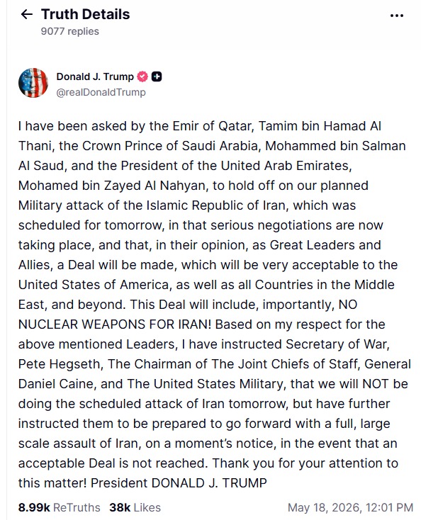Click the 'President DONALD J. TRUMP' sign-off

pyautogui.click(x=179, y=483)
